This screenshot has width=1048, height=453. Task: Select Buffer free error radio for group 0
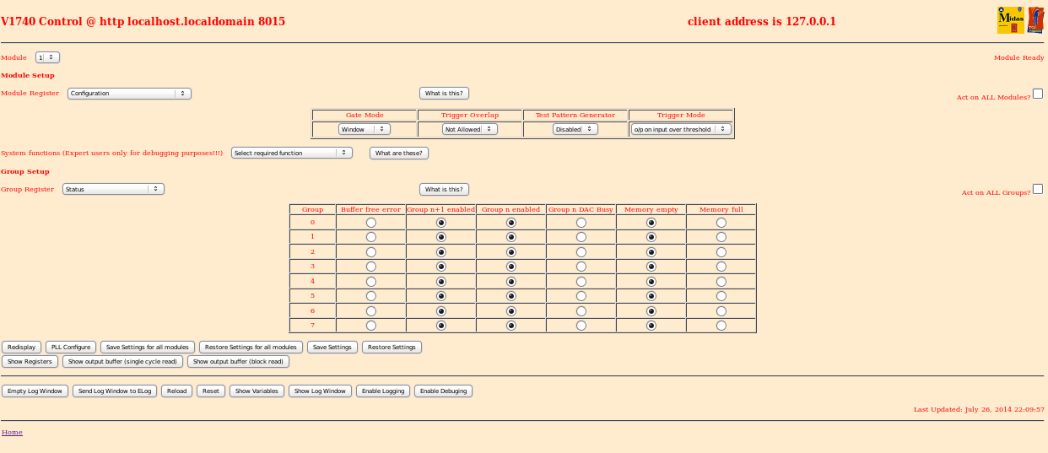click(370, 223)
